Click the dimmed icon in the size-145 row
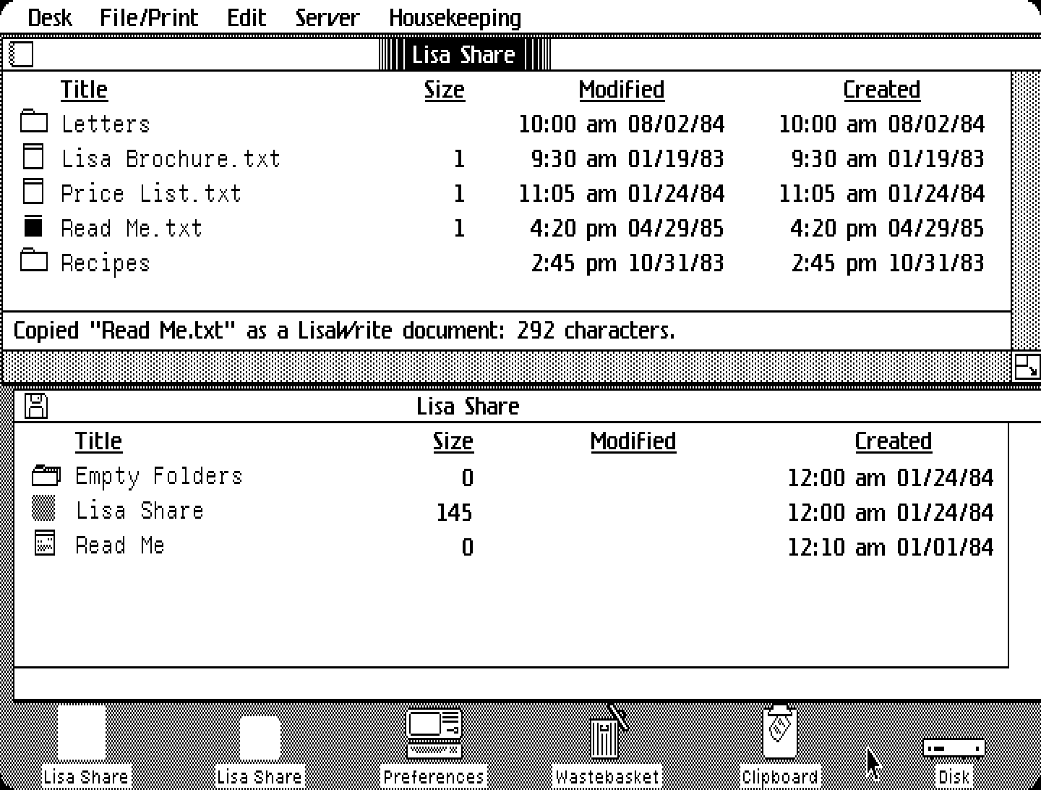 point(44,509)
